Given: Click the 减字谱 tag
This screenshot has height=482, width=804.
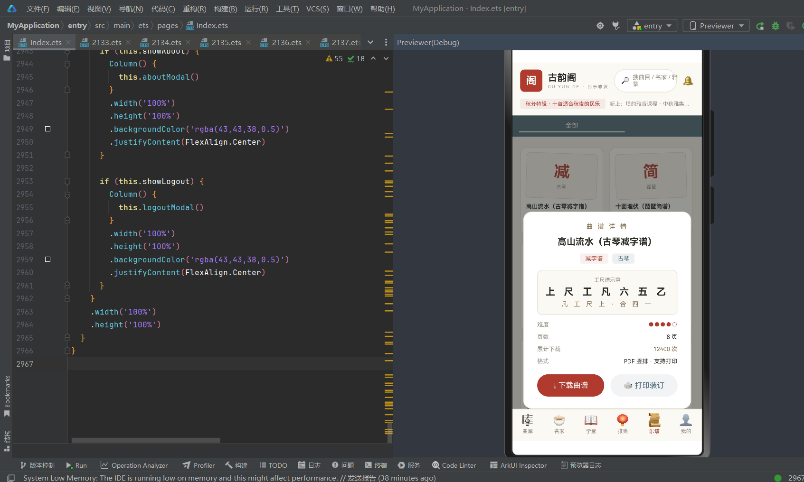Looking at the screenshot, I should 594,259.
